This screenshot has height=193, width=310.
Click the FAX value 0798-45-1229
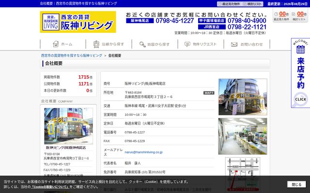[x=135, y=141]
